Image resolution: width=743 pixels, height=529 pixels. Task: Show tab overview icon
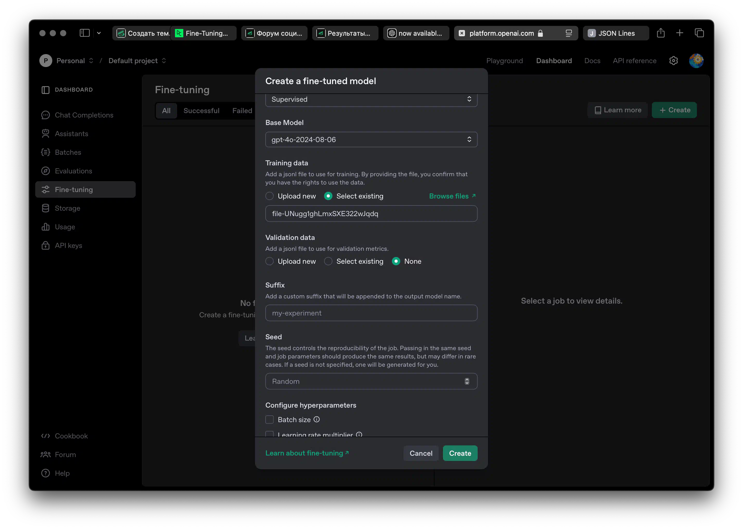699,33
